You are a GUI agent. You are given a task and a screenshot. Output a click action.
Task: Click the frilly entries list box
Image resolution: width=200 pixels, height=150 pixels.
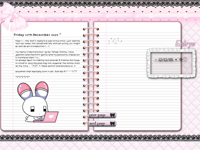[x=171, y=63]
